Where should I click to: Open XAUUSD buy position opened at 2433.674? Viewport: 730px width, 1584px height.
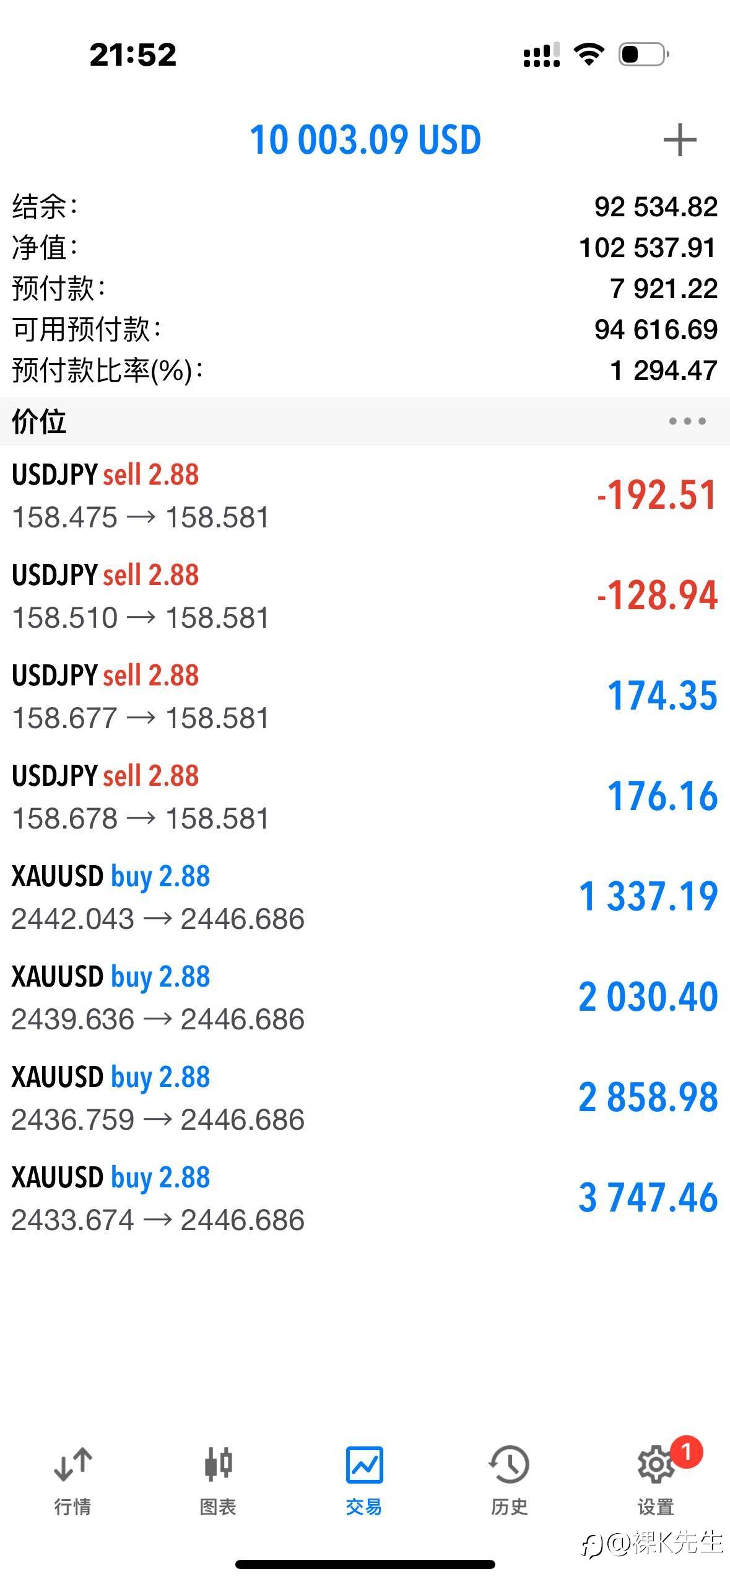pyautogui.click(x=365, y=1199)
